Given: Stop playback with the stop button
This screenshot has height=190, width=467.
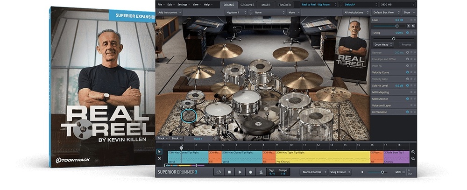Looking at the screenshot, I should click(229, 172).
